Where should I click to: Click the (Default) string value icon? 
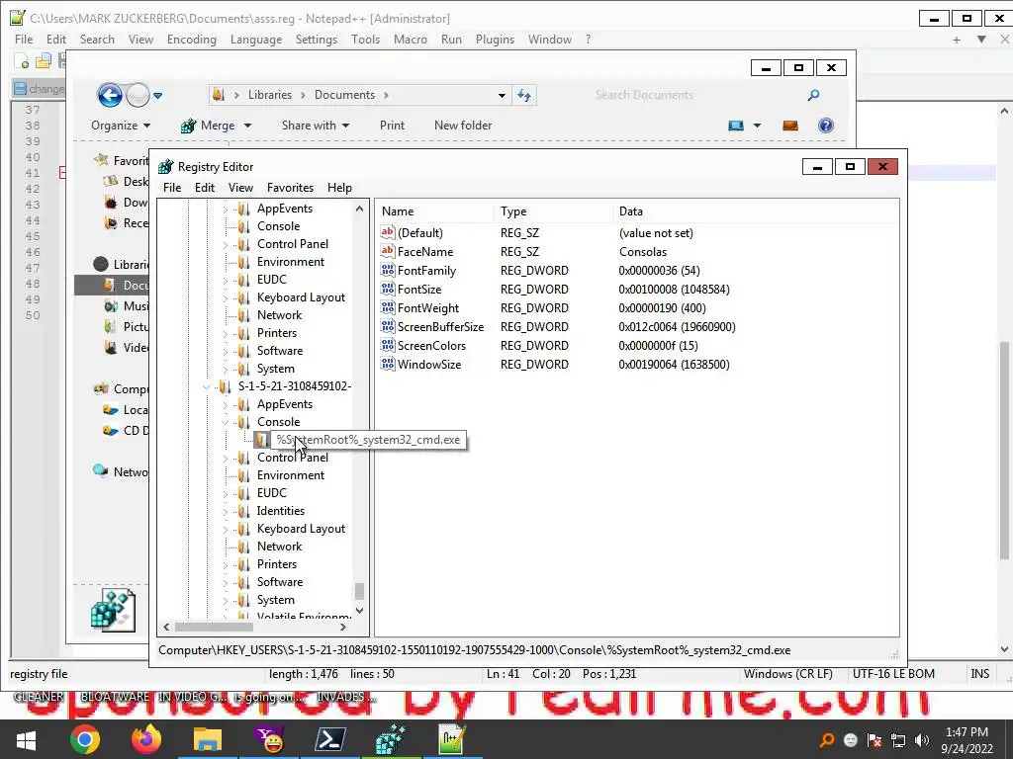(x=388, y=232)
